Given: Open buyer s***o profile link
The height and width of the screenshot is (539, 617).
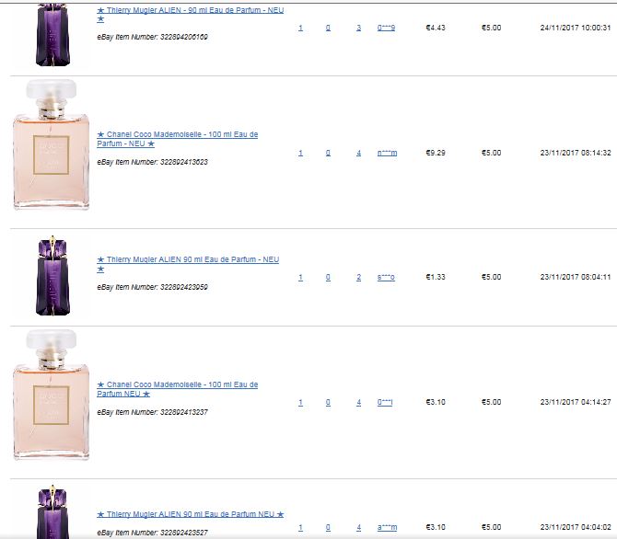Looking at the screenshot, I should [x=386, y=277].
